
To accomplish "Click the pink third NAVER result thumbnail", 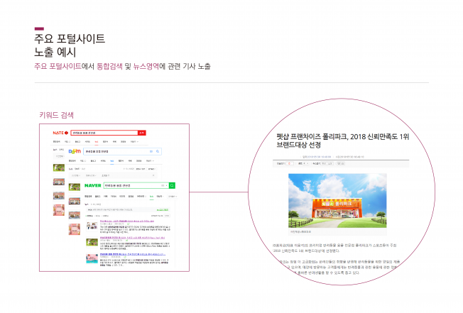I will pos(92,258).
